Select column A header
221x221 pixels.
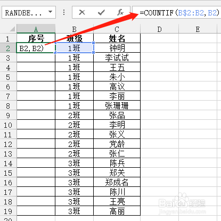tap(36, 29)
